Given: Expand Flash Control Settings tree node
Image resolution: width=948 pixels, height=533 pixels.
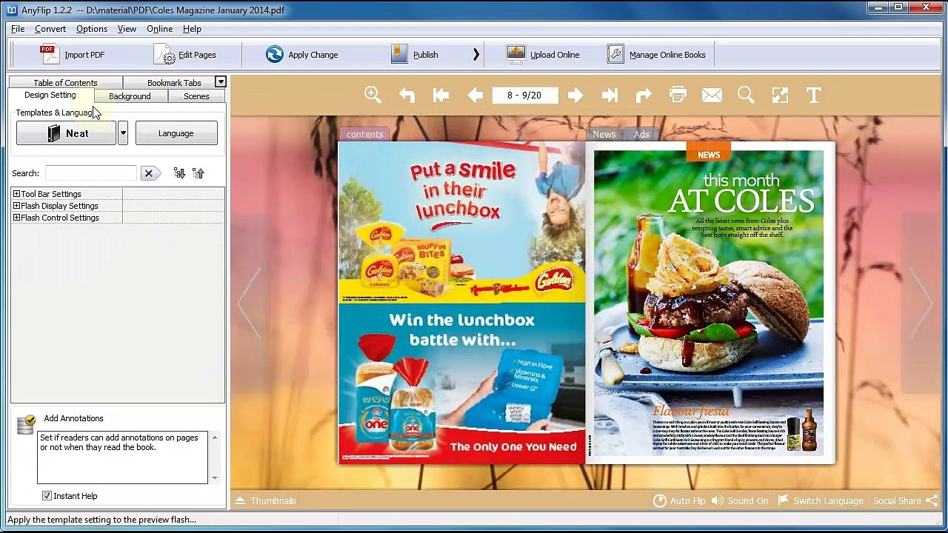Looking at the screenshot, I should point(16,218).
